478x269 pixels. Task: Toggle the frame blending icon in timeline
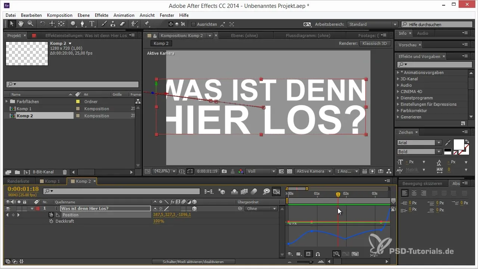245,191
